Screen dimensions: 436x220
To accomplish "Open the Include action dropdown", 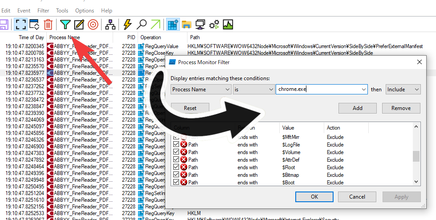I will tap(403, 90).
